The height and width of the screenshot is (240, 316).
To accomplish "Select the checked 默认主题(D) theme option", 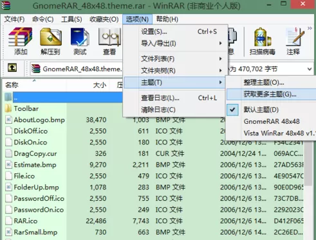I will pos(271,110).
